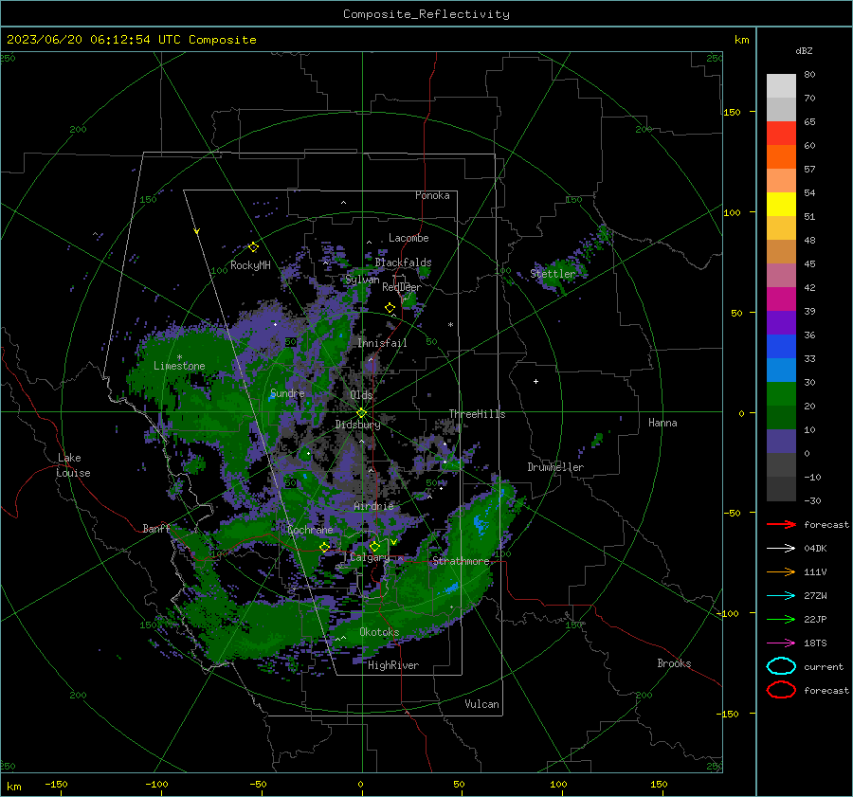
Task: Click yellow diamond marker directly above Calgary label
Action: (x=374, y=546)
